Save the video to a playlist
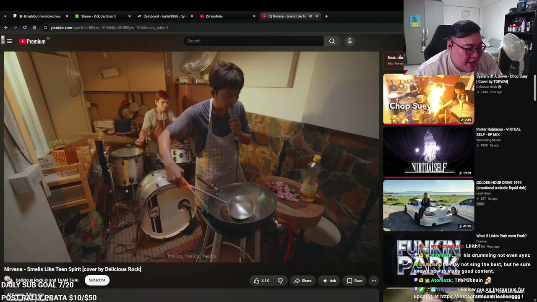The height and width of the screenshot is (302, 537). click(354, 281)
